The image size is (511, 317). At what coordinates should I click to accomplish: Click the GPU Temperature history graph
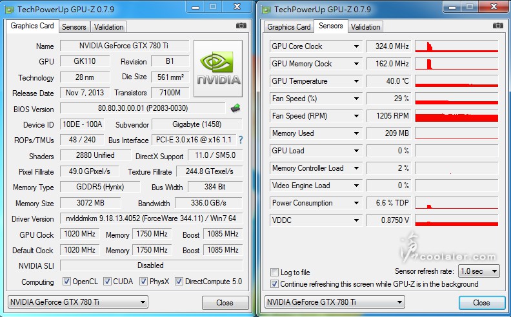[x=457, y=81]
